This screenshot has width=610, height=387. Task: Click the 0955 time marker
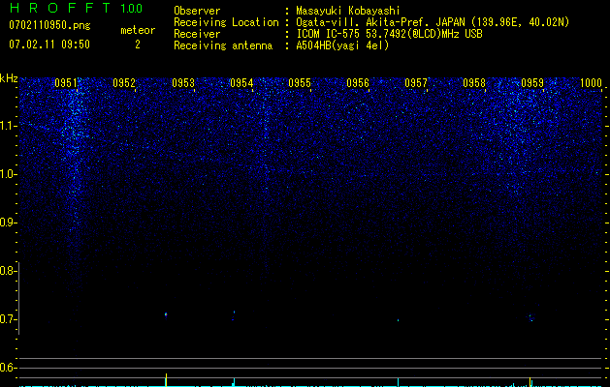click(300, 83)
